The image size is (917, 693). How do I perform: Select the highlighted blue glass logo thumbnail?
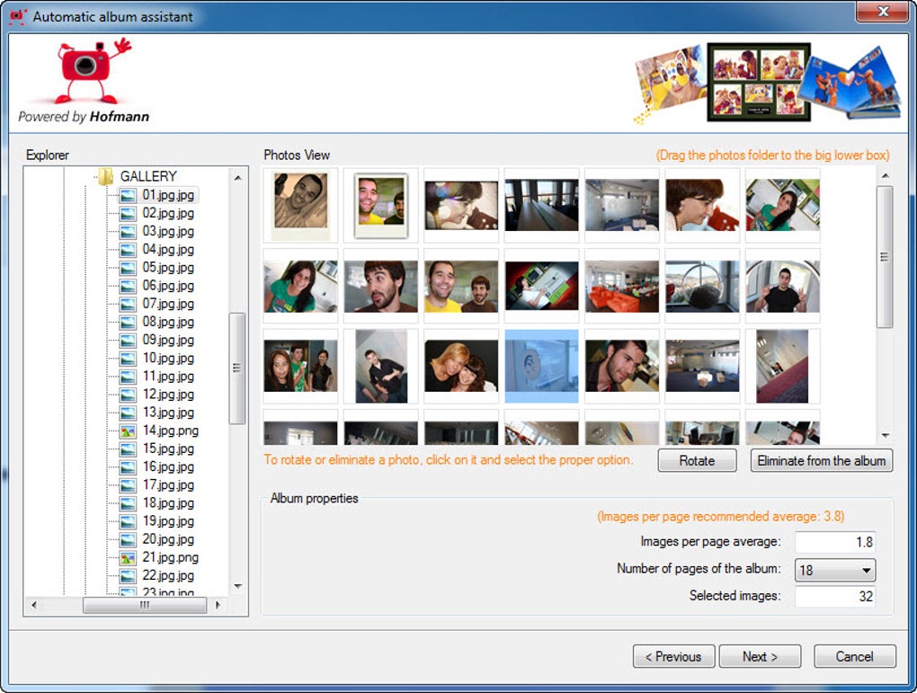coord(541,367)
